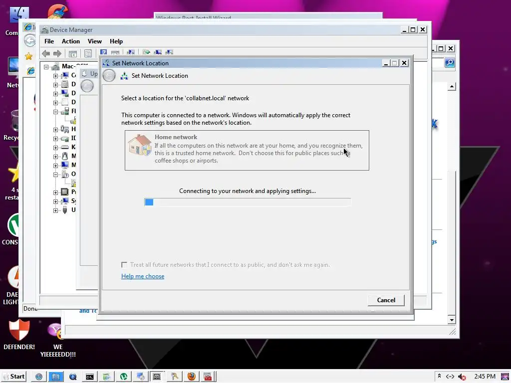Screen dimensions: 511x383
Task: Open the keys taskbar icon
Action: point(175,377)
